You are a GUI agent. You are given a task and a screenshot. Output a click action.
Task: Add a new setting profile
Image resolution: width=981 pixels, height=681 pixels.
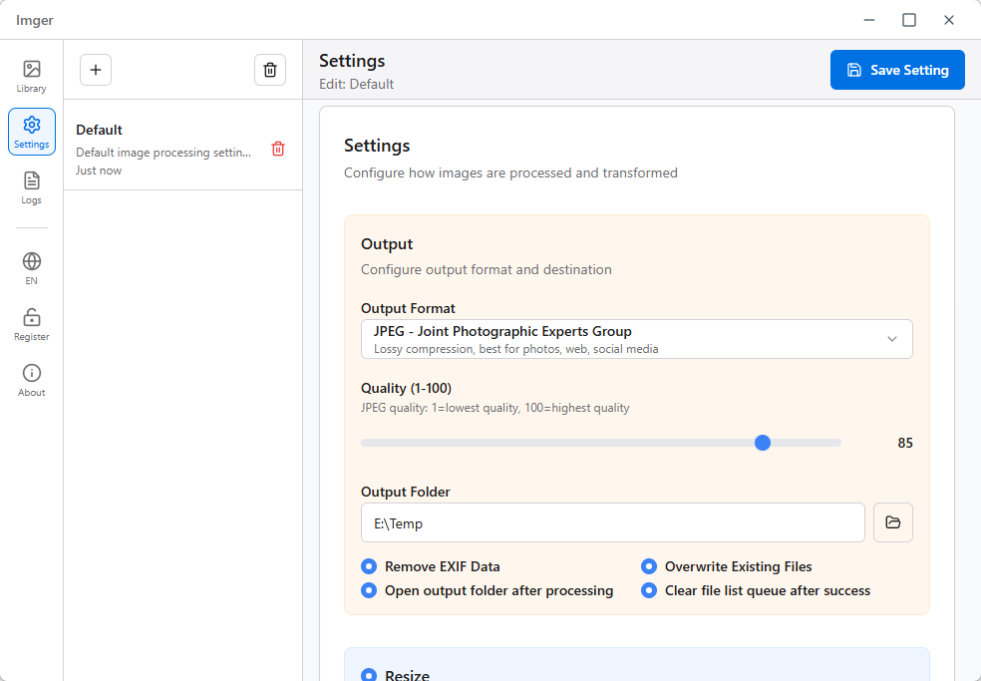pyautogui.click(x=96, y=70)
